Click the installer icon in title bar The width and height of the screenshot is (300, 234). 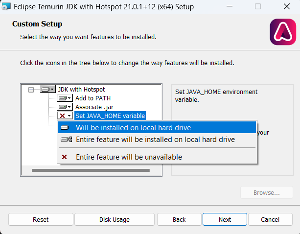6,7
